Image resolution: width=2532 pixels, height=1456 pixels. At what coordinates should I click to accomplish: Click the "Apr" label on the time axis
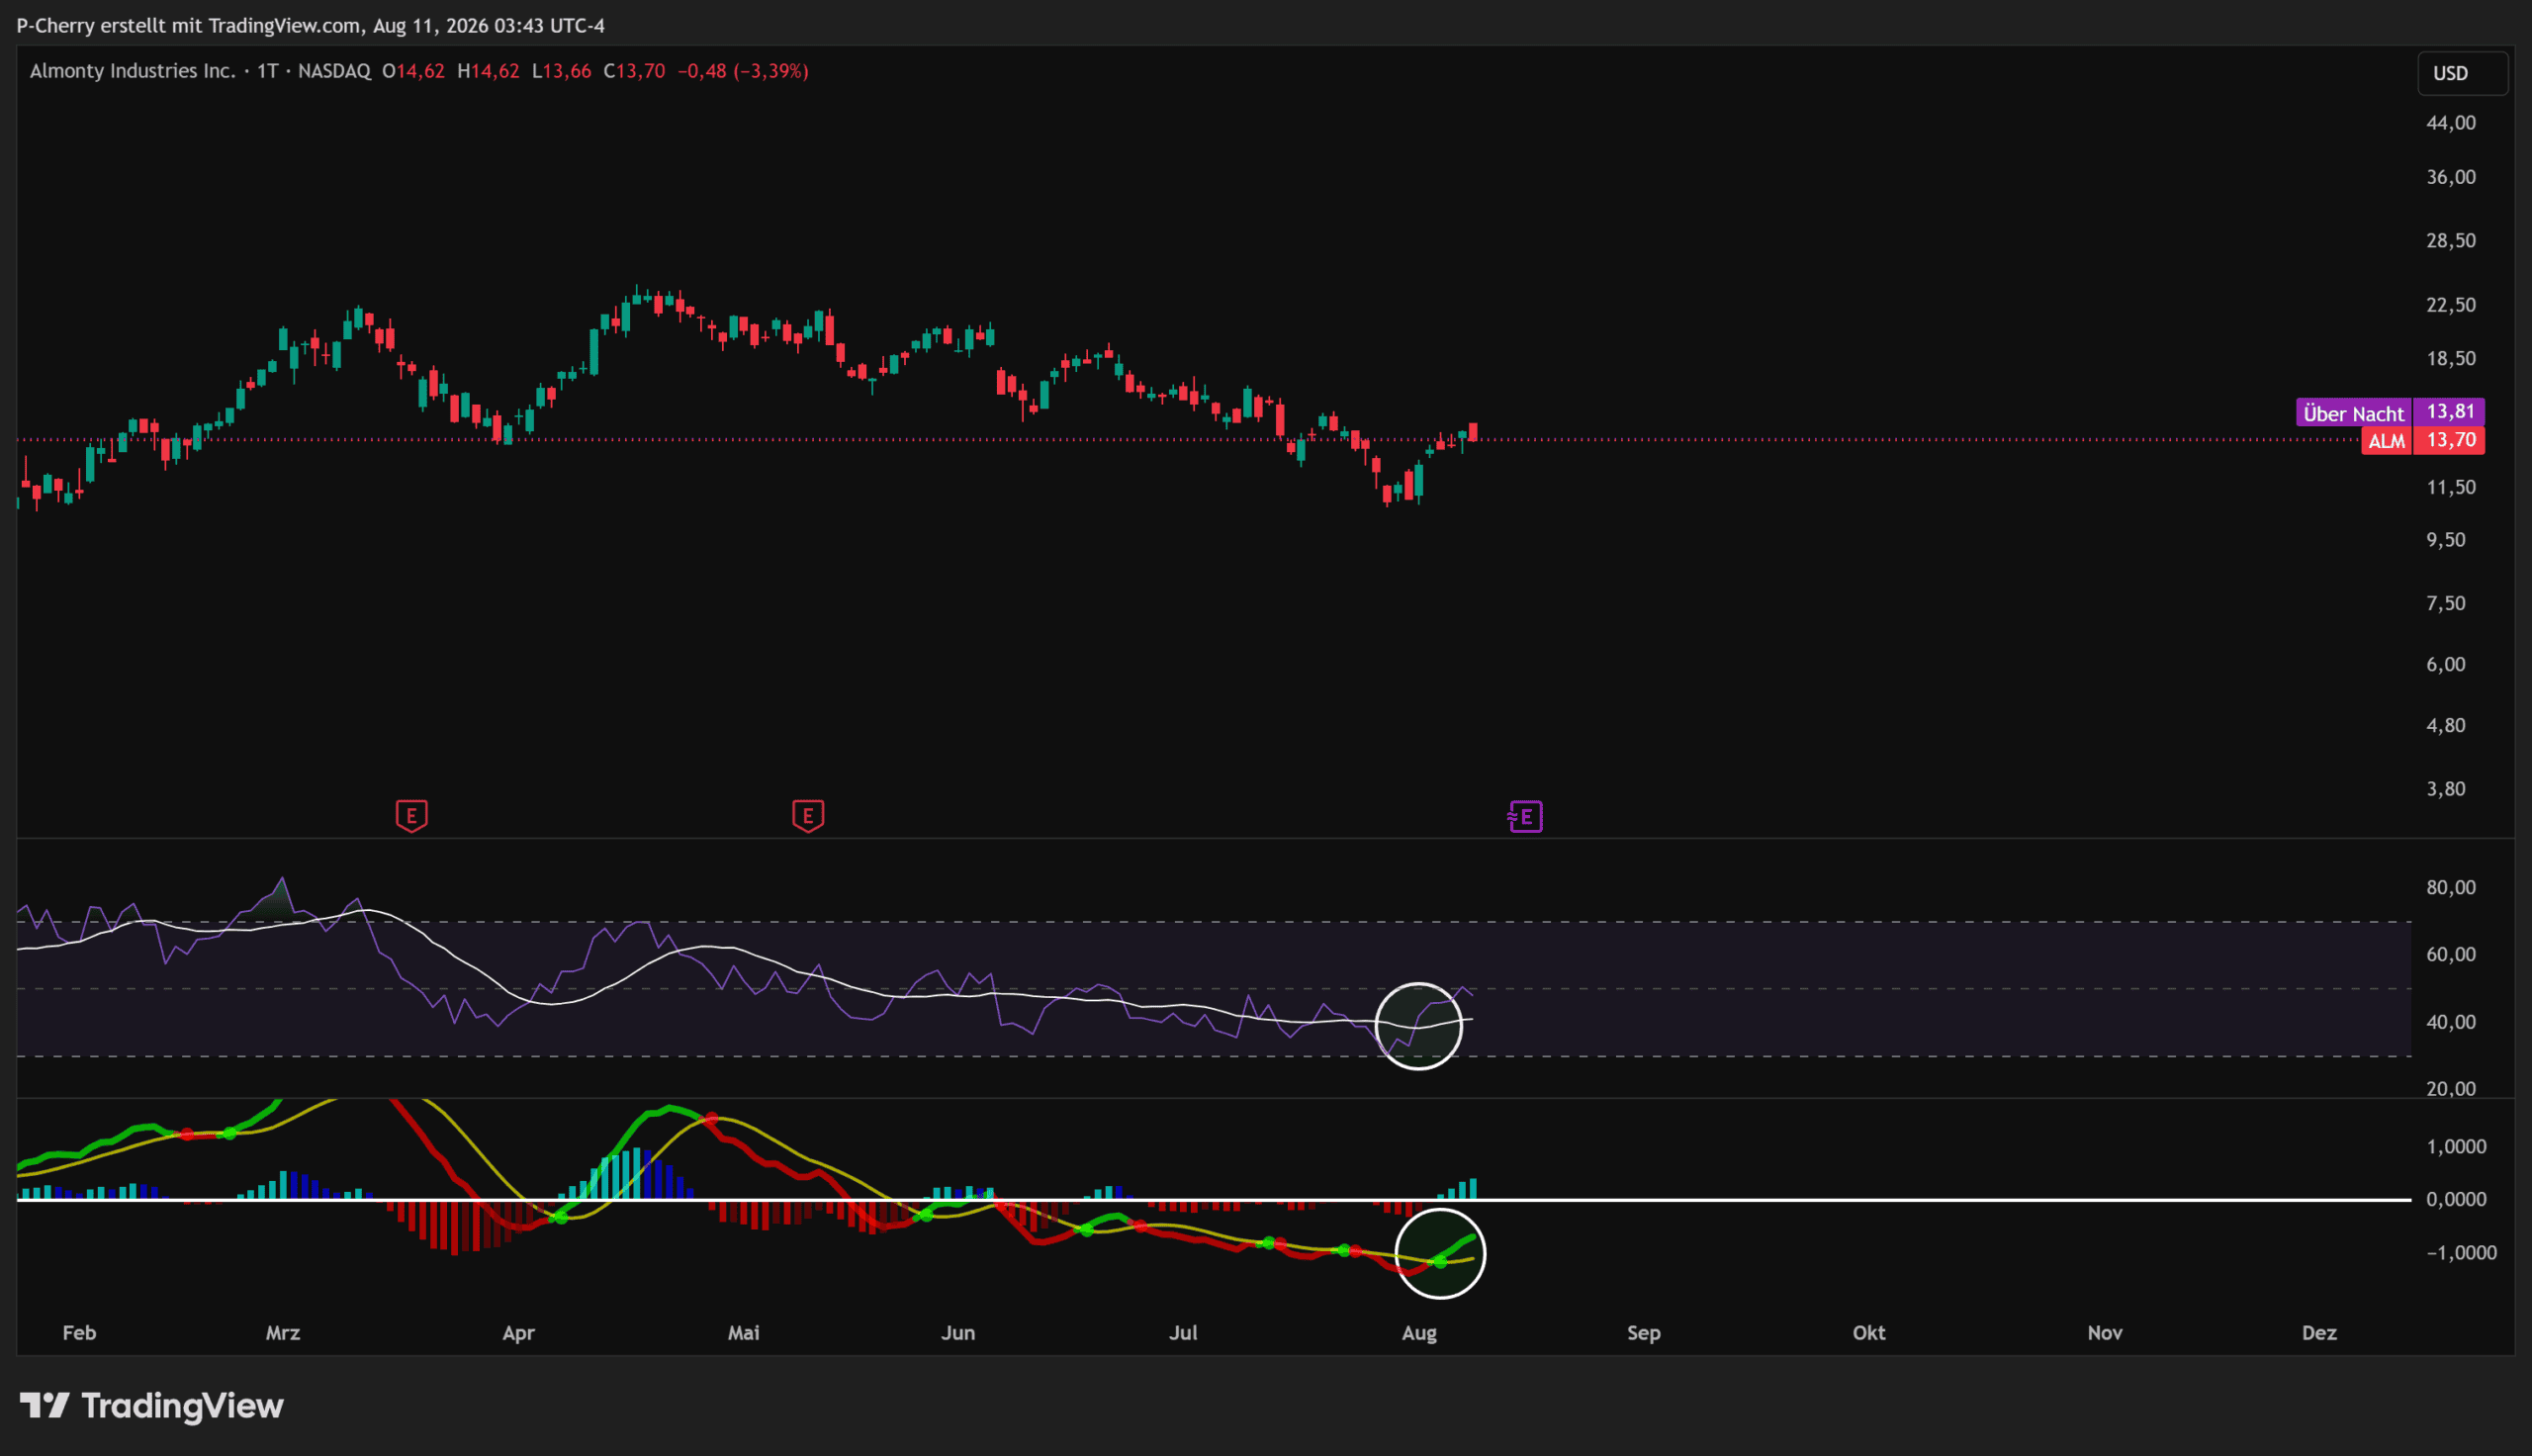(x=519, y=1333)
